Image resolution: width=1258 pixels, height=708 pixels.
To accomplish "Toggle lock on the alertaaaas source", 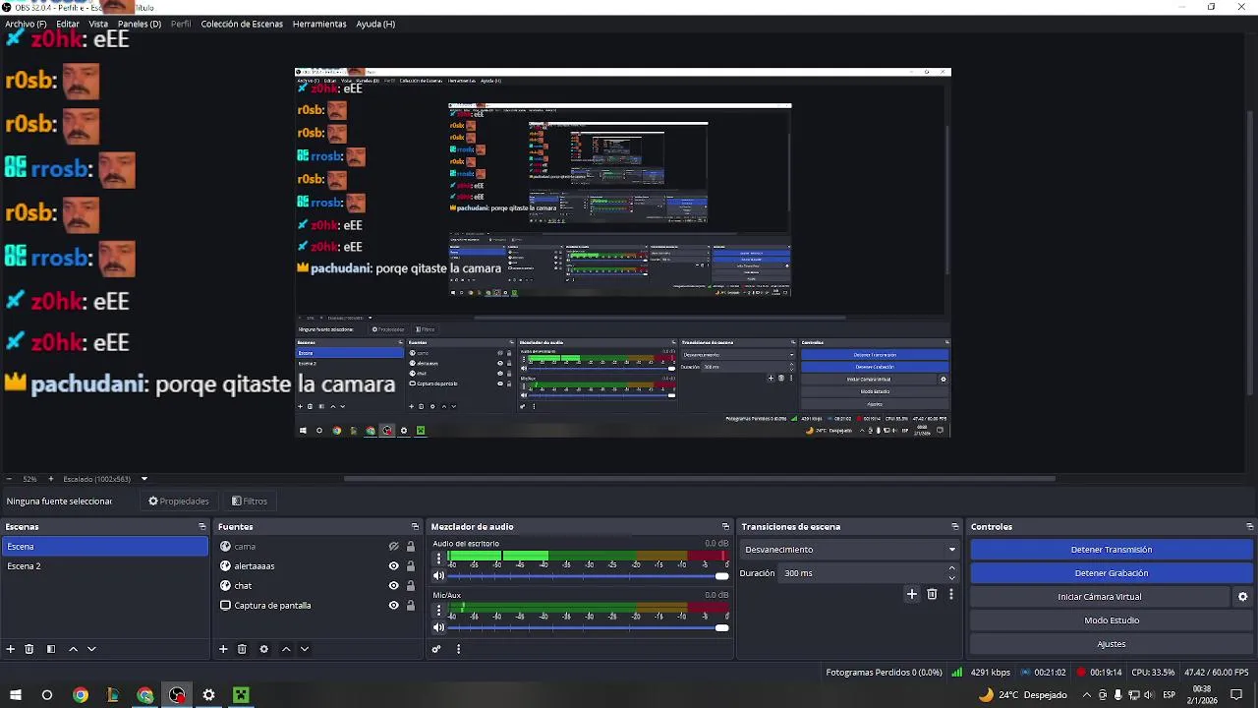I will [x=411, y=566].
